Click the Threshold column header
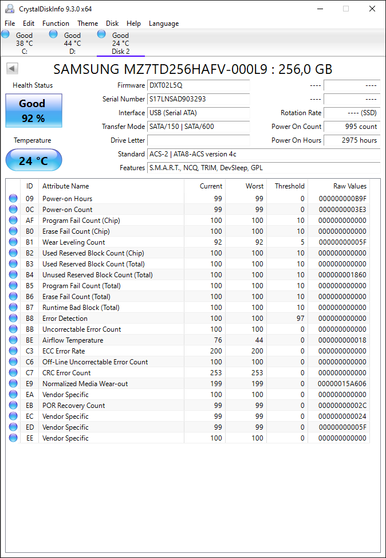Viewport: 386px width, 558px height. pyautogui.click(x=287, y=186)
